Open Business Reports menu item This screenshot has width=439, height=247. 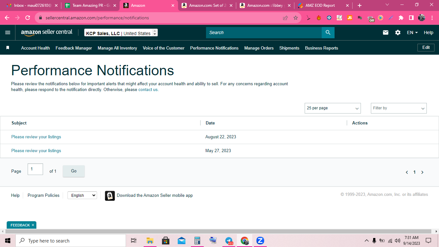pyautogui.click(x=321, y=48)
